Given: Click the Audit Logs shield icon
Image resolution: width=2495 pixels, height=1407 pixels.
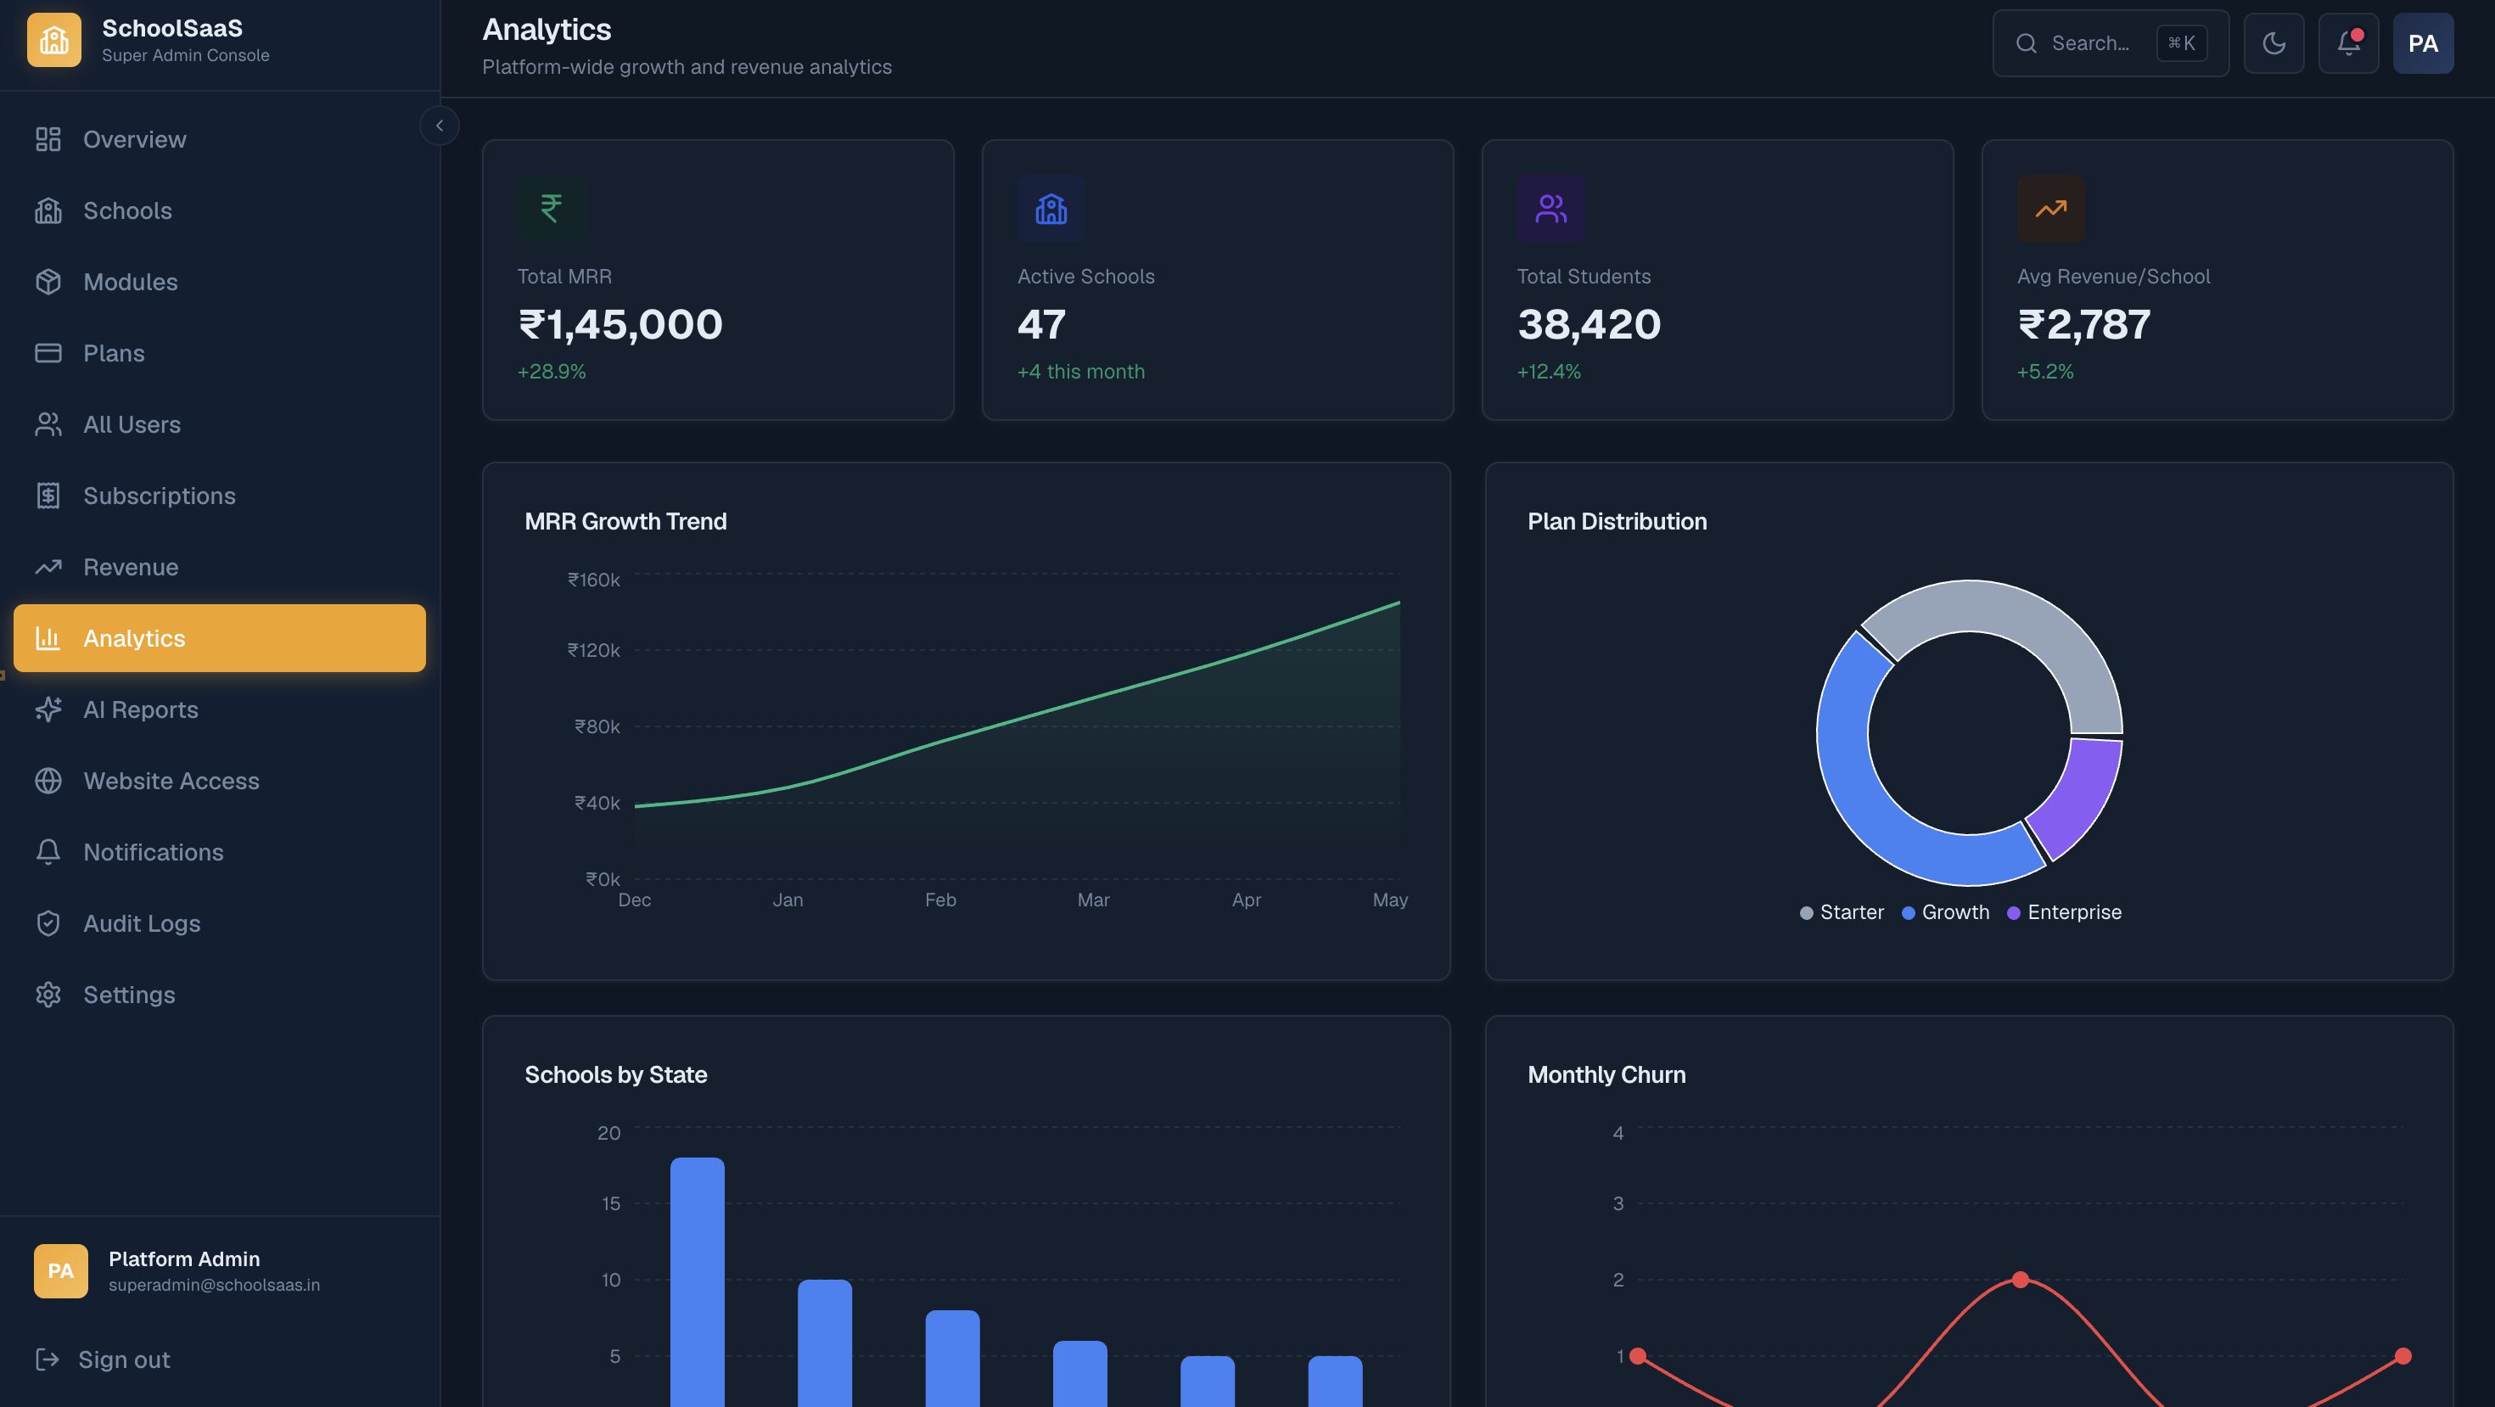Looking at the screenshot, I should [48, 924].
